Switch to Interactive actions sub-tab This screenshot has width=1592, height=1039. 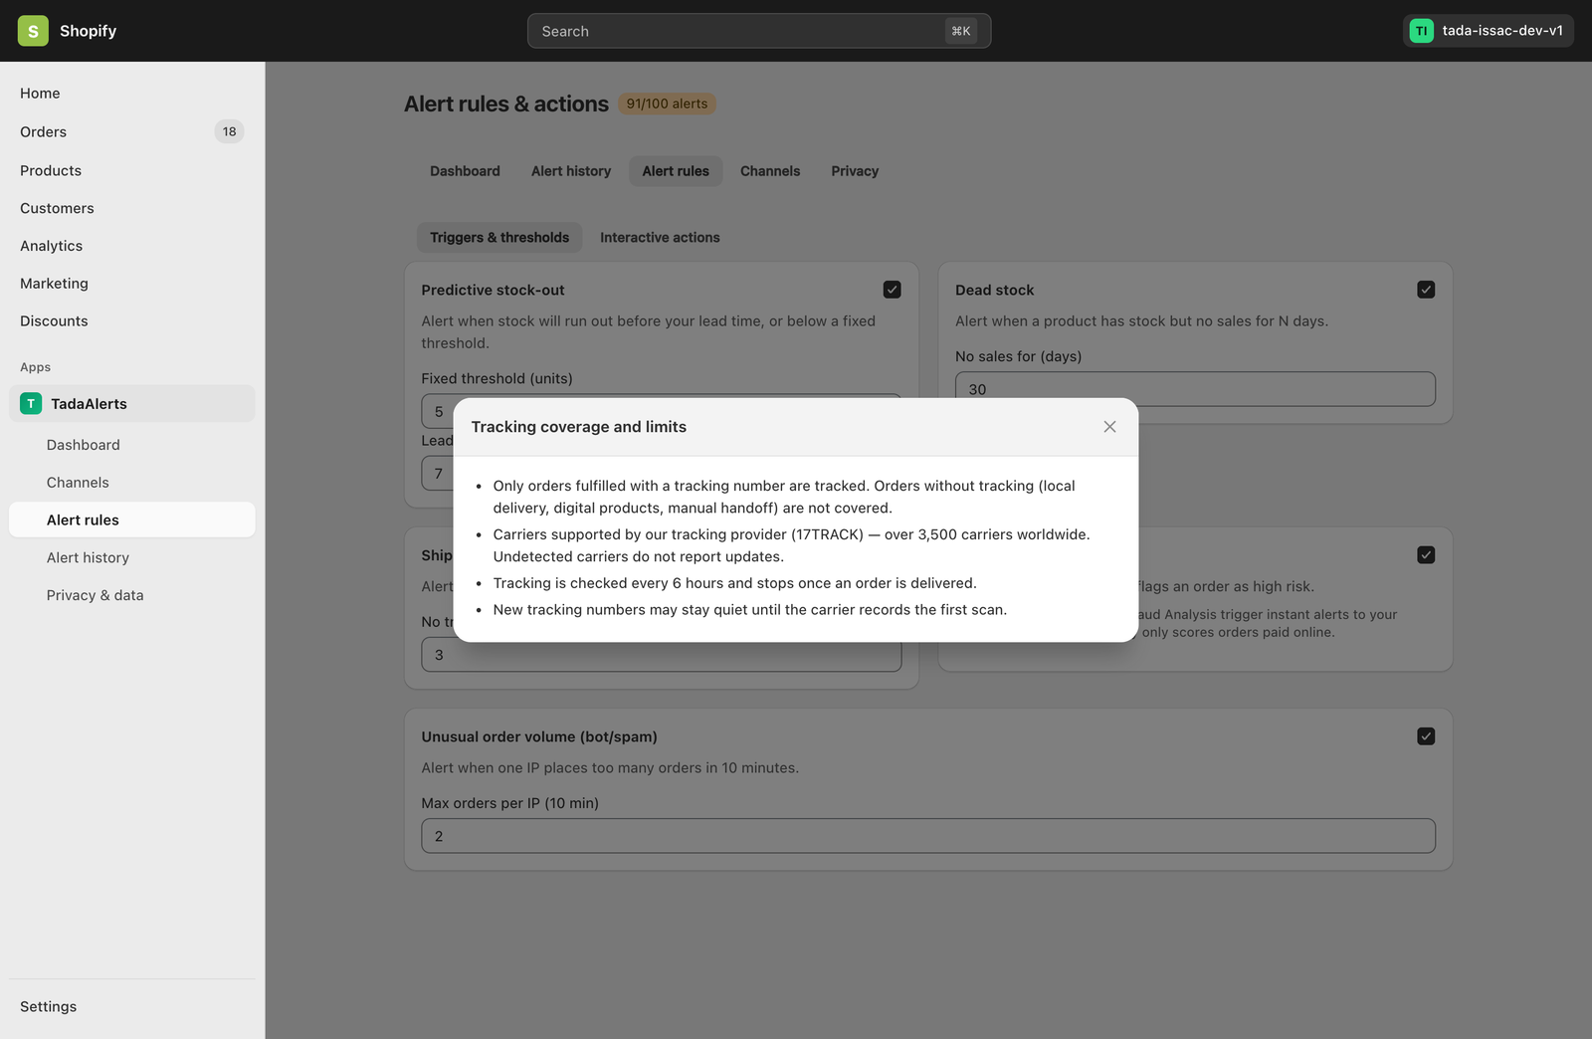click(x=660, y=238)
